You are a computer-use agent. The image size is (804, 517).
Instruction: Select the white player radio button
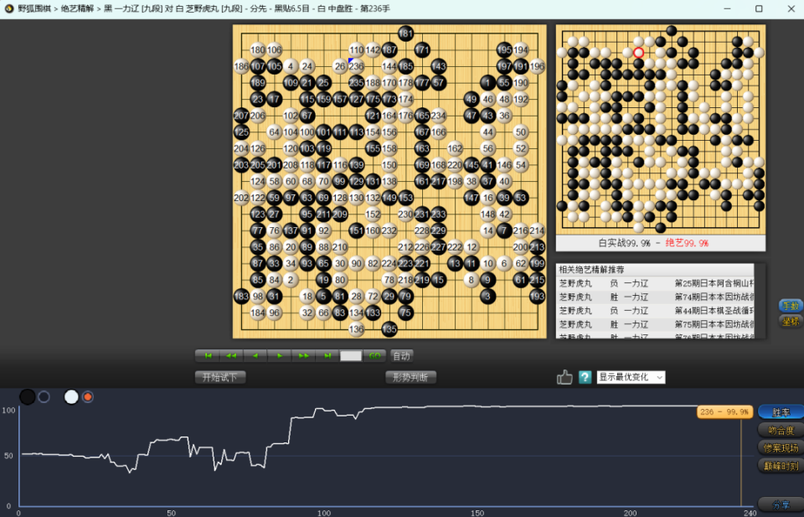tap(88, 396)
